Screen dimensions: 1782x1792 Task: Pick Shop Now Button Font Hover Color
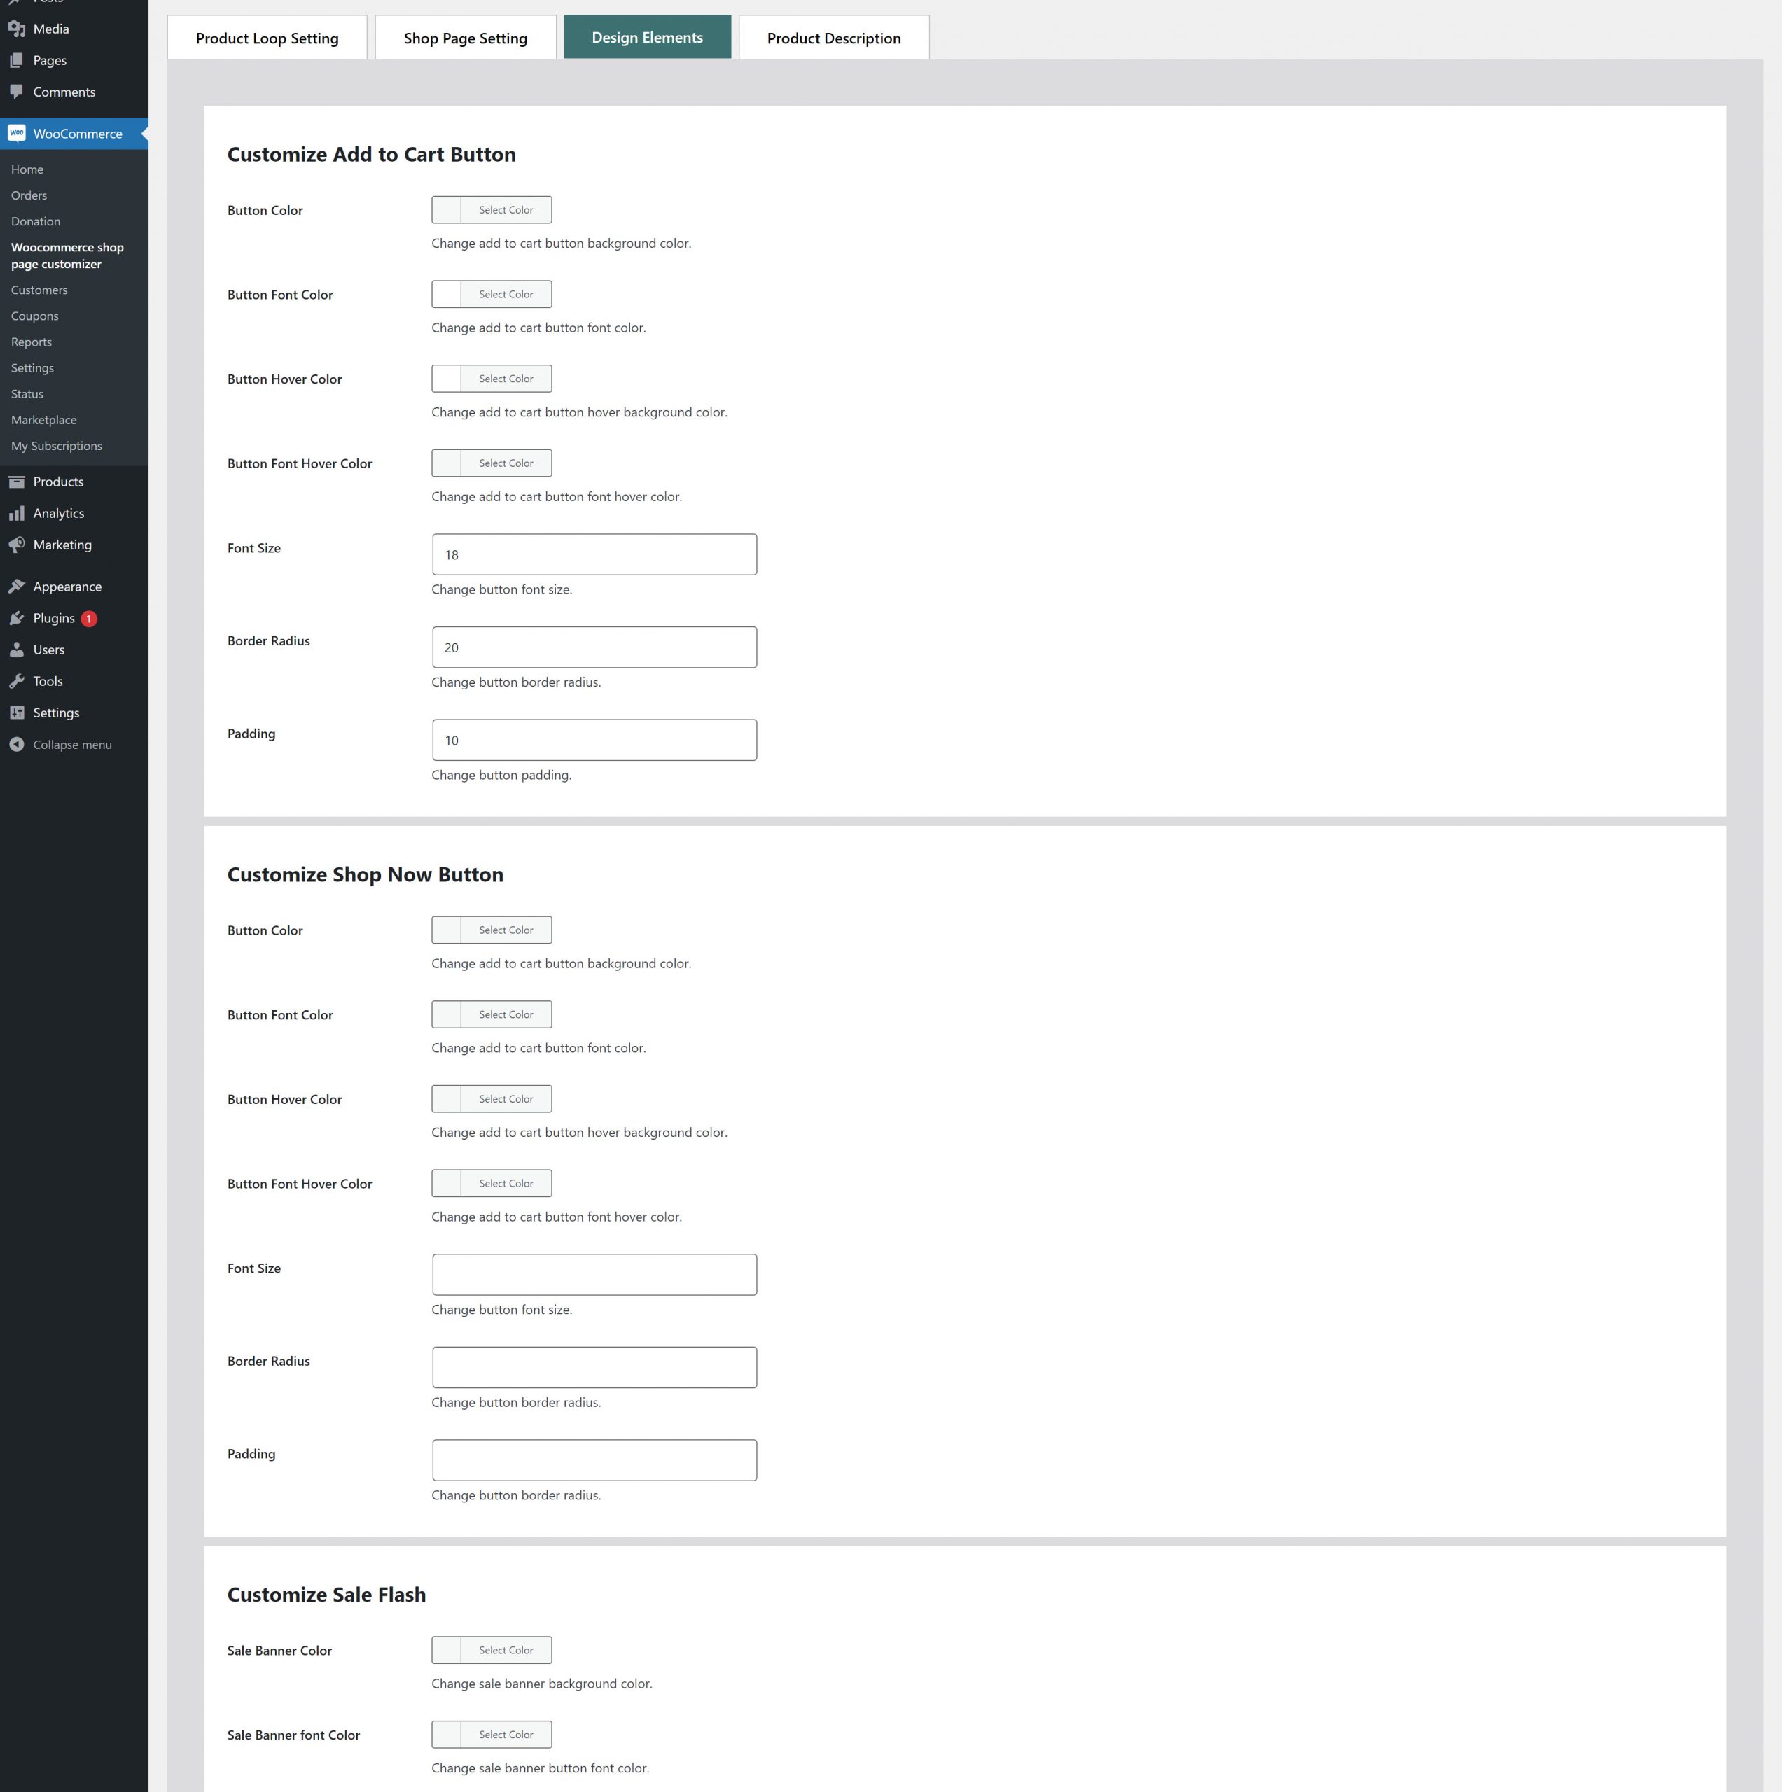tap(492, 1184)
